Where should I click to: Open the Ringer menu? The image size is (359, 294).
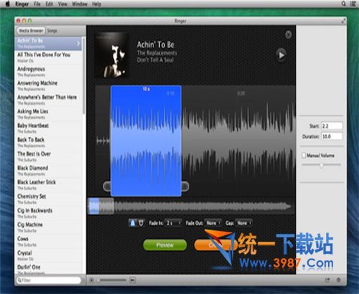22,4
